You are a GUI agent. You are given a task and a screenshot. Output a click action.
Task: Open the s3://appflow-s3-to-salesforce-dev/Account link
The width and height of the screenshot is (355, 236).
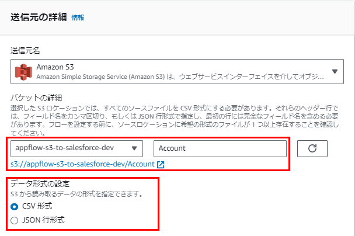click(x=82, y=164)
